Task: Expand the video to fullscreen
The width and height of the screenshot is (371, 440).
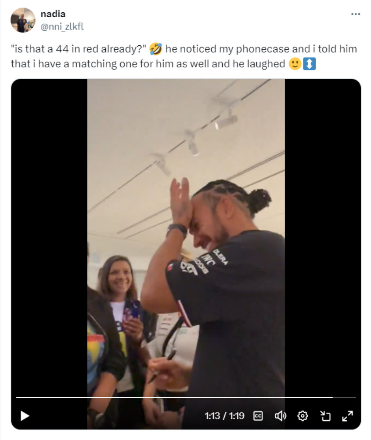Action: [347, 416]
